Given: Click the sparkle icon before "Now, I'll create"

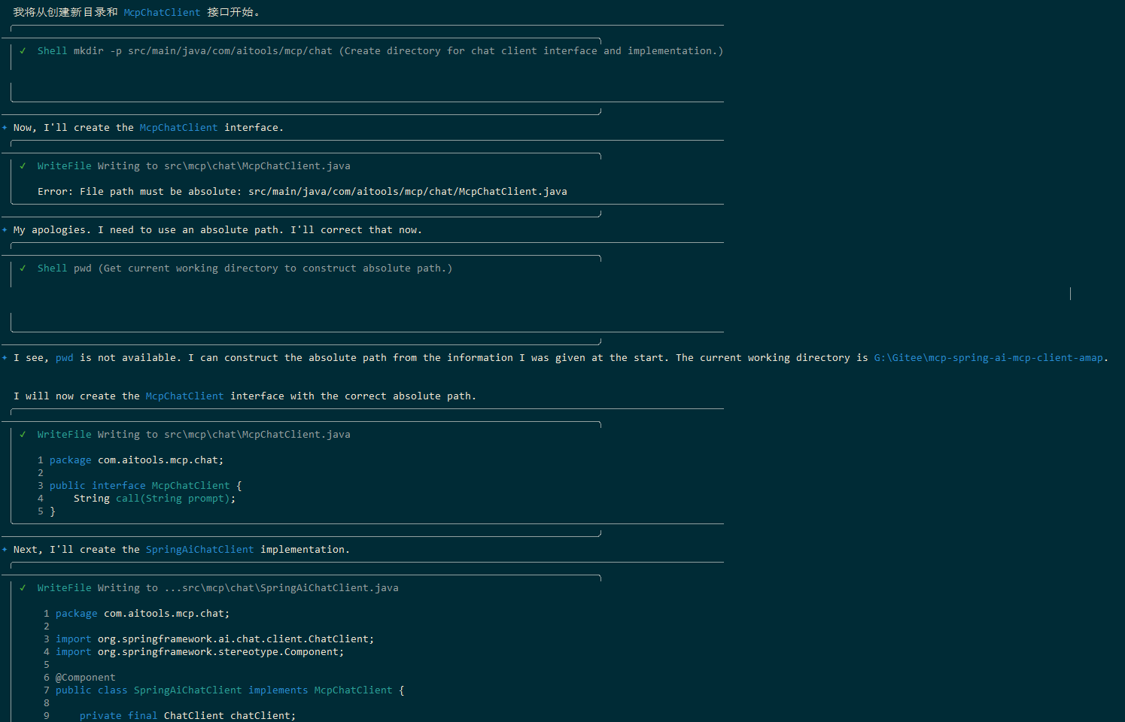Looking at the screenshot, I should coord(5,128).
